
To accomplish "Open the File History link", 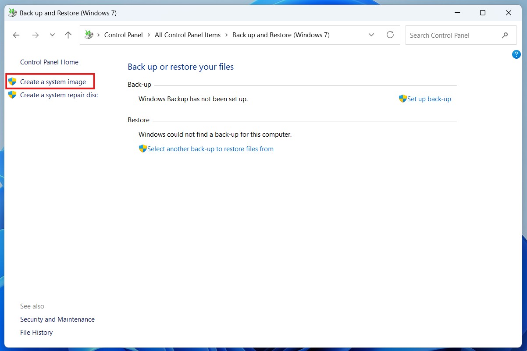I will 36,333.
